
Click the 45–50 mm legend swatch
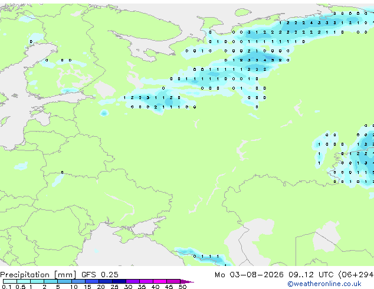(x=173, y=281)
